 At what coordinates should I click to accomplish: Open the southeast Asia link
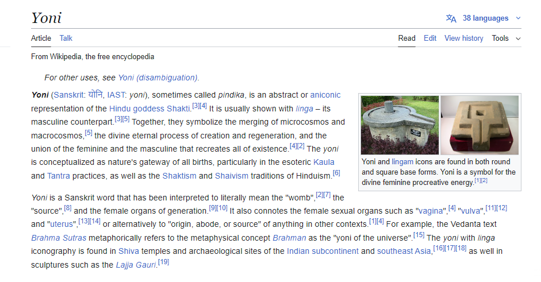pyautogui.click(x=404, y=252)
